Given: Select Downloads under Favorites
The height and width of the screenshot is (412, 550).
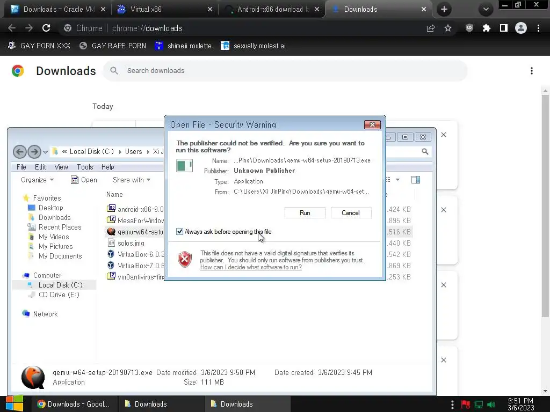Looking at the screenshot, I should 49,218.
